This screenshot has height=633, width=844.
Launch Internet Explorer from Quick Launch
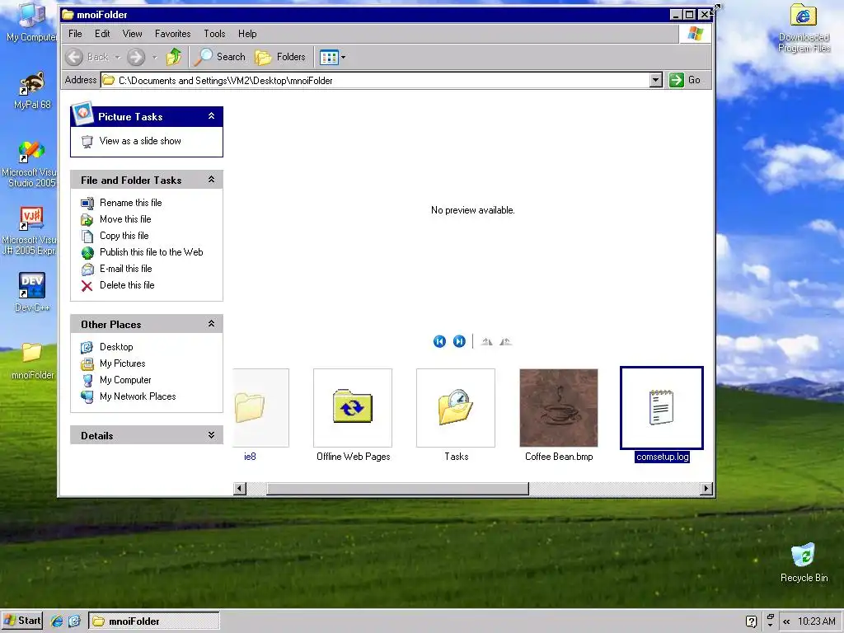[57, 621]
